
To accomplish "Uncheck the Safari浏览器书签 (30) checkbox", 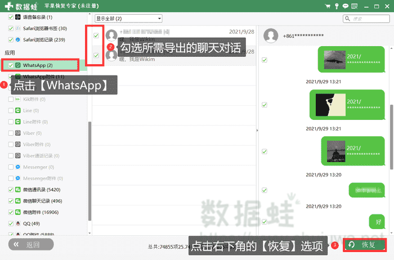I will tap(11, 28).
